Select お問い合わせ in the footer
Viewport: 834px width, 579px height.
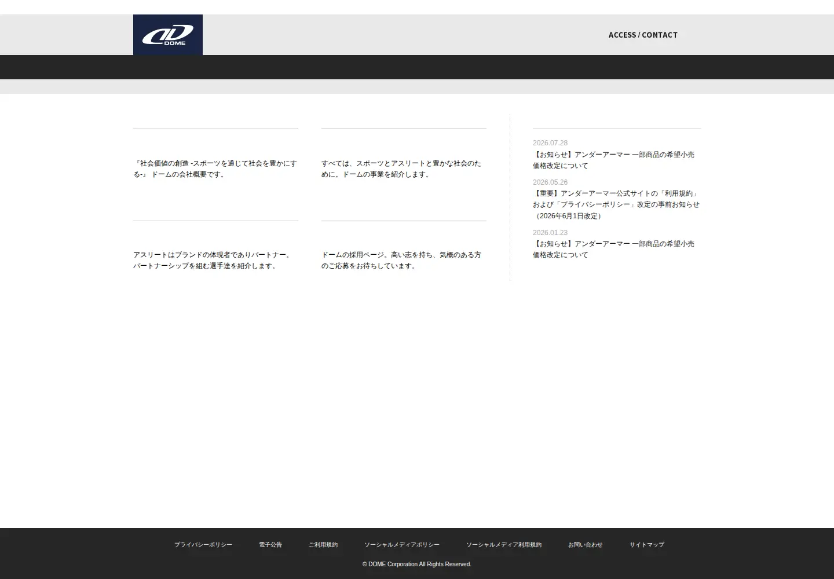pos(586,545)
